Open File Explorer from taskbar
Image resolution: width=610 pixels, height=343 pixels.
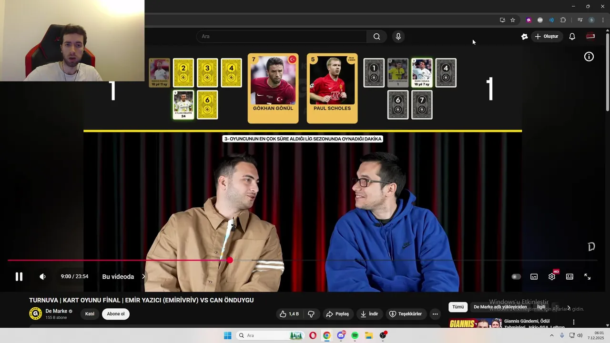369,335
